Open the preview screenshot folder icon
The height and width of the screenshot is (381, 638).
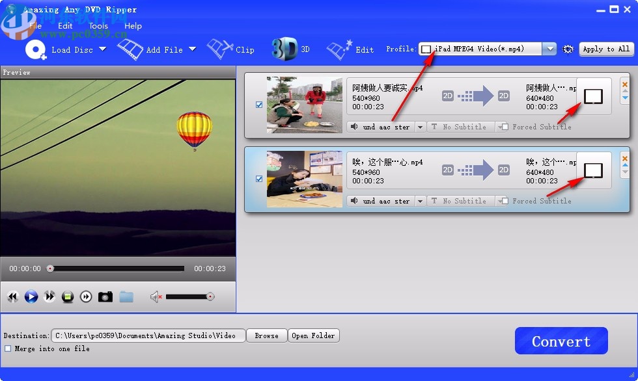click(x=126, y=296)
